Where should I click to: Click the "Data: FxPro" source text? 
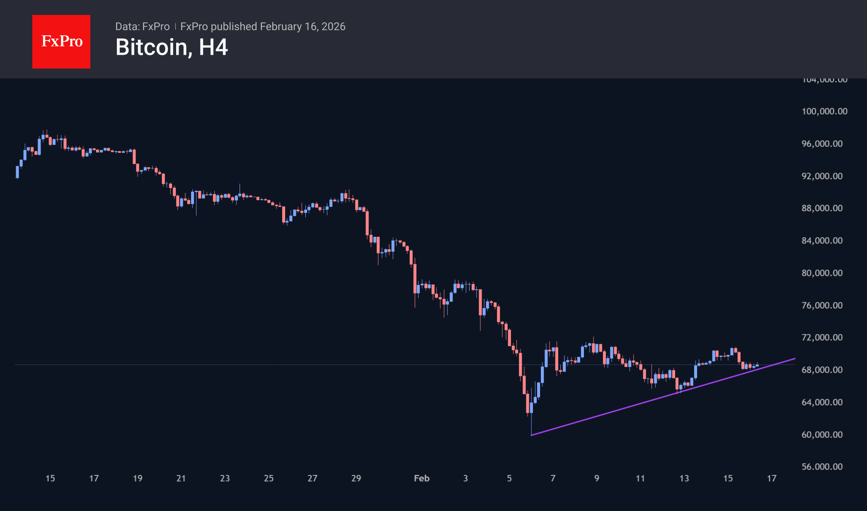[x=142, y=27]
